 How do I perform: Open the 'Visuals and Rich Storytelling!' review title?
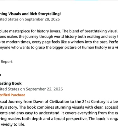click(x=30, y=14)
